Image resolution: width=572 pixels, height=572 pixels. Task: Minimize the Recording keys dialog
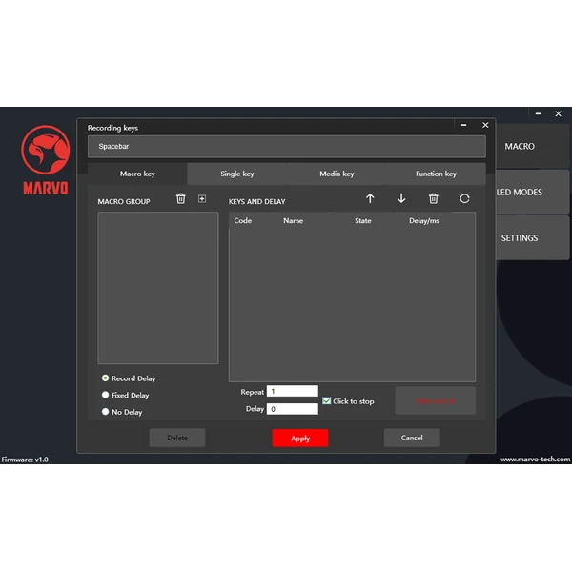(463, 125)
